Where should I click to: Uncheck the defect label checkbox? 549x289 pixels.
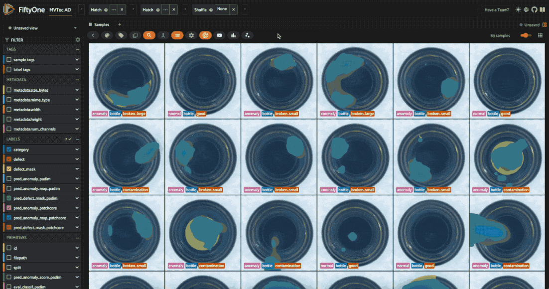[x=9, y=159]
